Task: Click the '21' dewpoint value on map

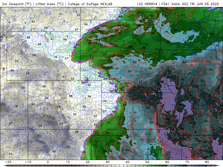Action: coord(39,136)
